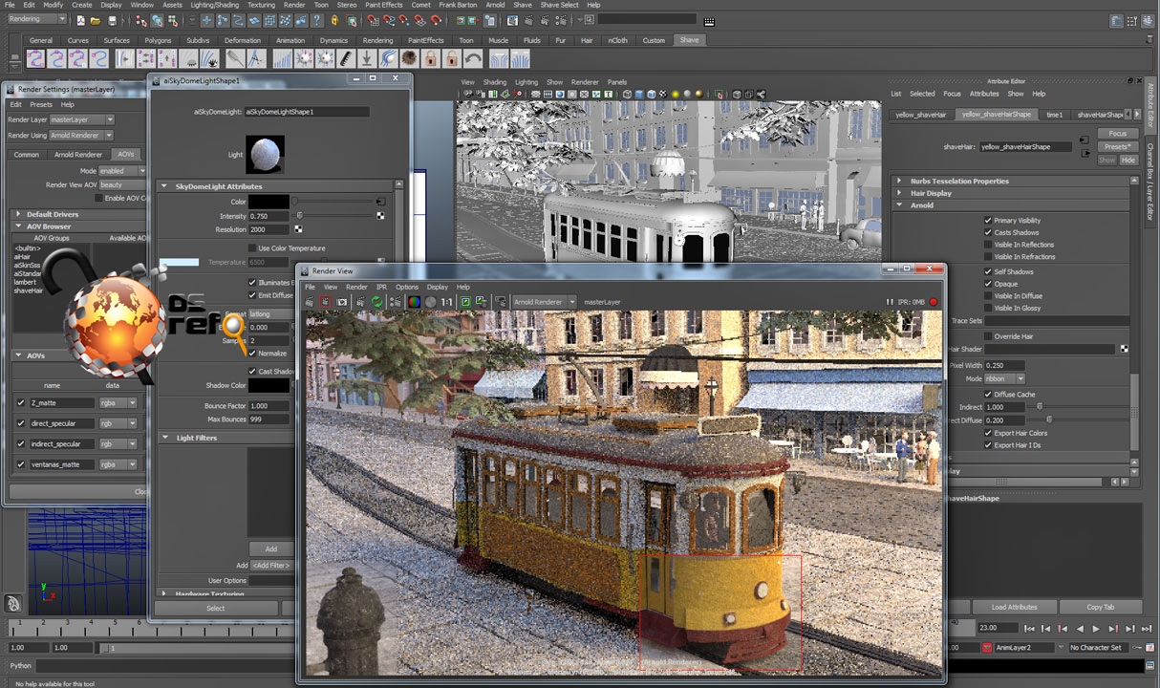Open the IPR menu in Render View
The height and width of the screenshot is (688, 1160).
tap(381, 287)
